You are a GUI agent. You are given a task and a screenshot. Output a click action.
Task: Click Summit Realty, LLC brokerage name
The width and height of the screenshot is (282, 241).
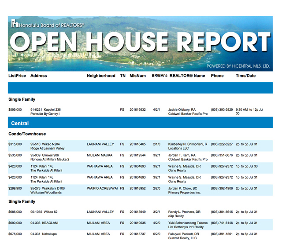182,238
